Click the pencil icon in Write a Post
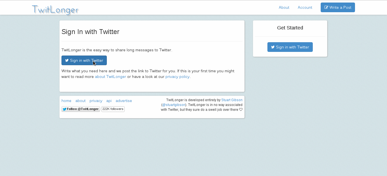387x176 pixels. [x=326, y=7]
